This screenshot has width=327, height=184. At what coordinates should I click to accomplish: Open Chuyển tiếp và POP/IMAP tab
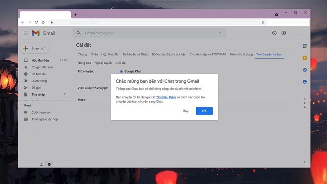pyautogui.click(x=208, y=54)
